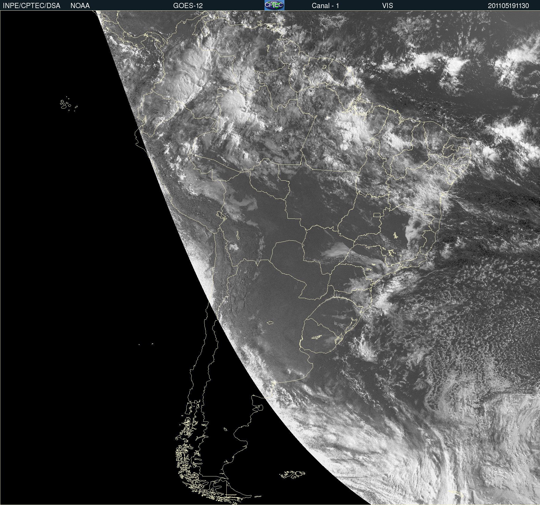The width and height of the screenshot is (540, 505).
Task: Click the NOAA label in header
Action: 80,6
